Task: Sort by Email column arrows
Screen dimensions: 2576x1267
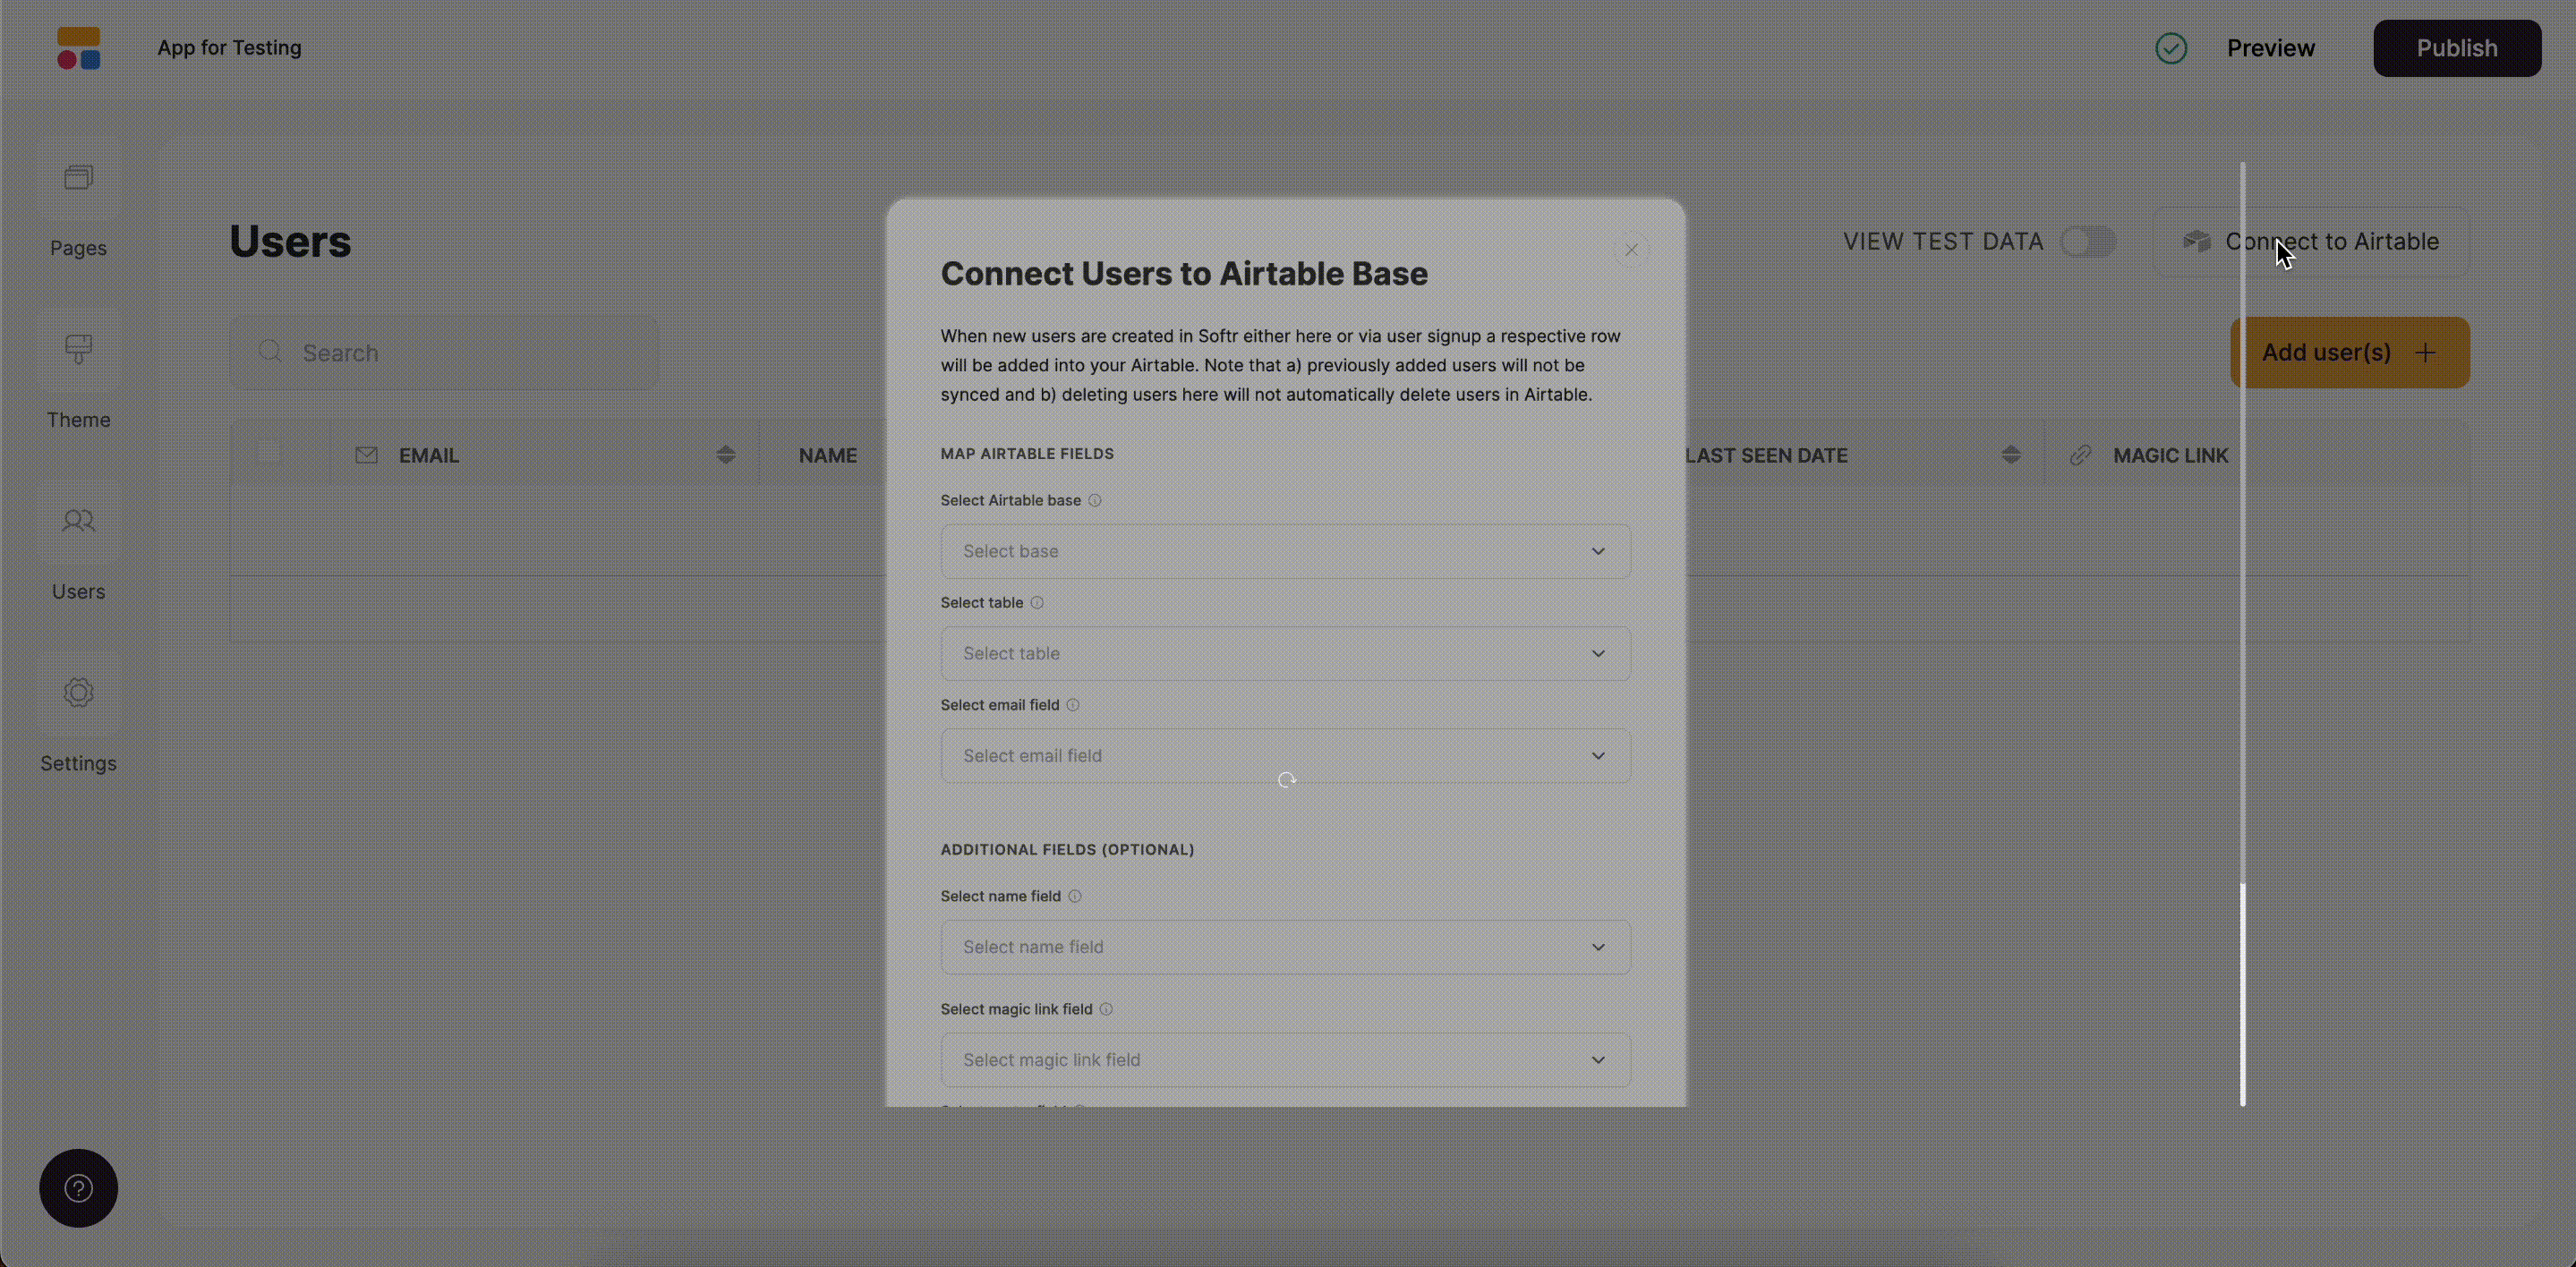Action: [726, 455]
